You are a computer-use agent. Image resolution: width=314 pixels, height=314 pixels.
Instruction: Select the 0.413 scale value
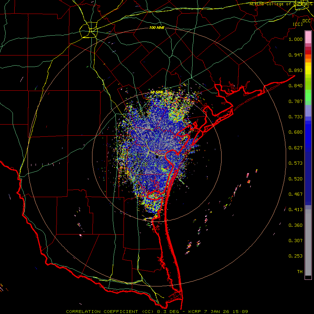[x=296, y=210]
